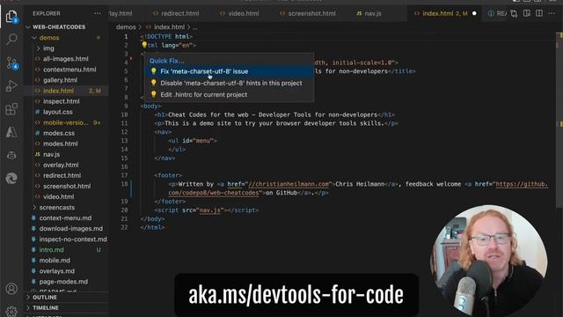Click the unsaved dot on index.html tab
The height and width of the screenshot is (317, 563).
(x=474, y=14)
